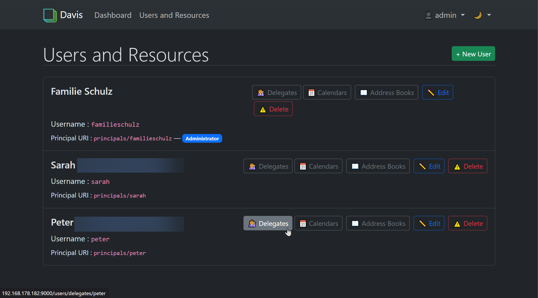The width and height of the screenshot is (538, 298).
Task: Delete the Peter user
Action: point(468,223)
